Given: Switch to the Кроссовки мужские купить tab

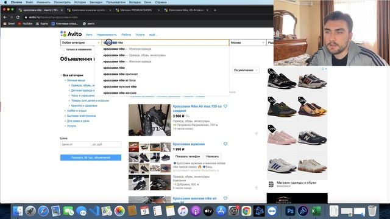Looking at the screenshot, I should [88, 10].
